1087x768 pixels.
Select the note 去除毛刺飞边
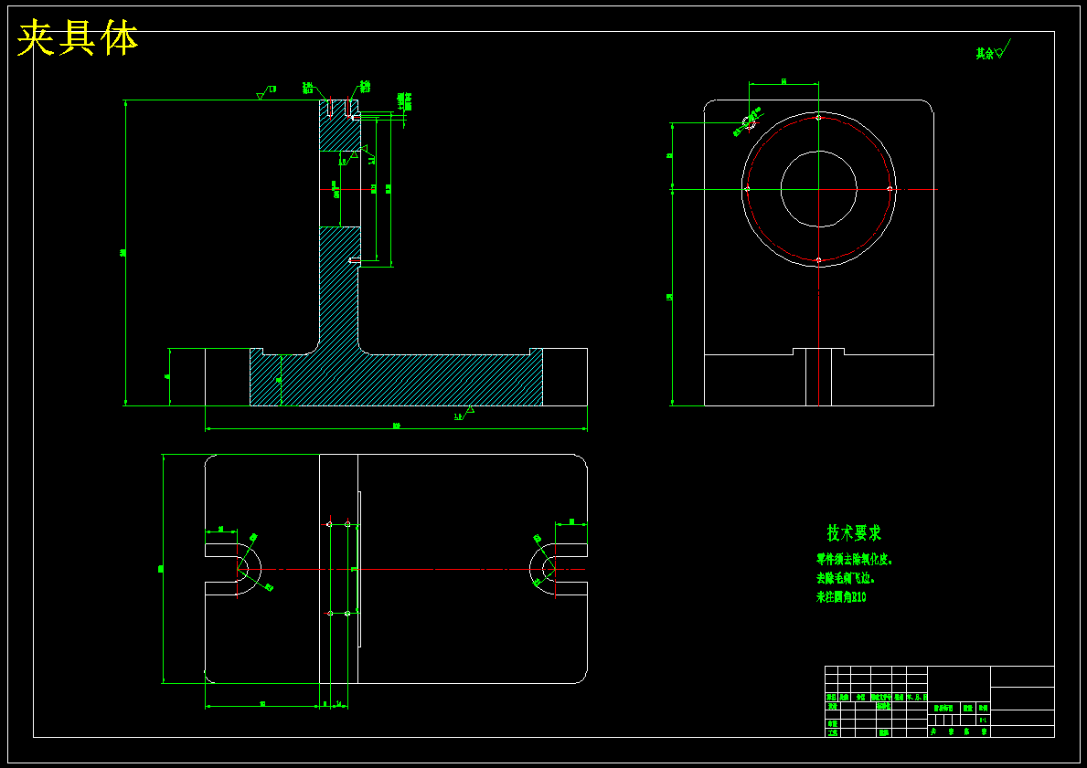coord(846,577)
